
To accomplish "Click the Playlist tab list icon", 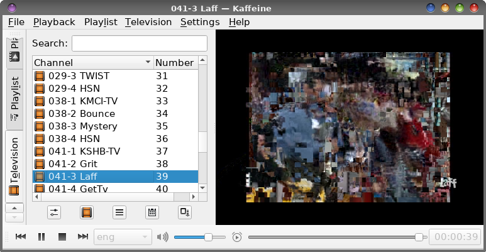I will click(14, 117).
